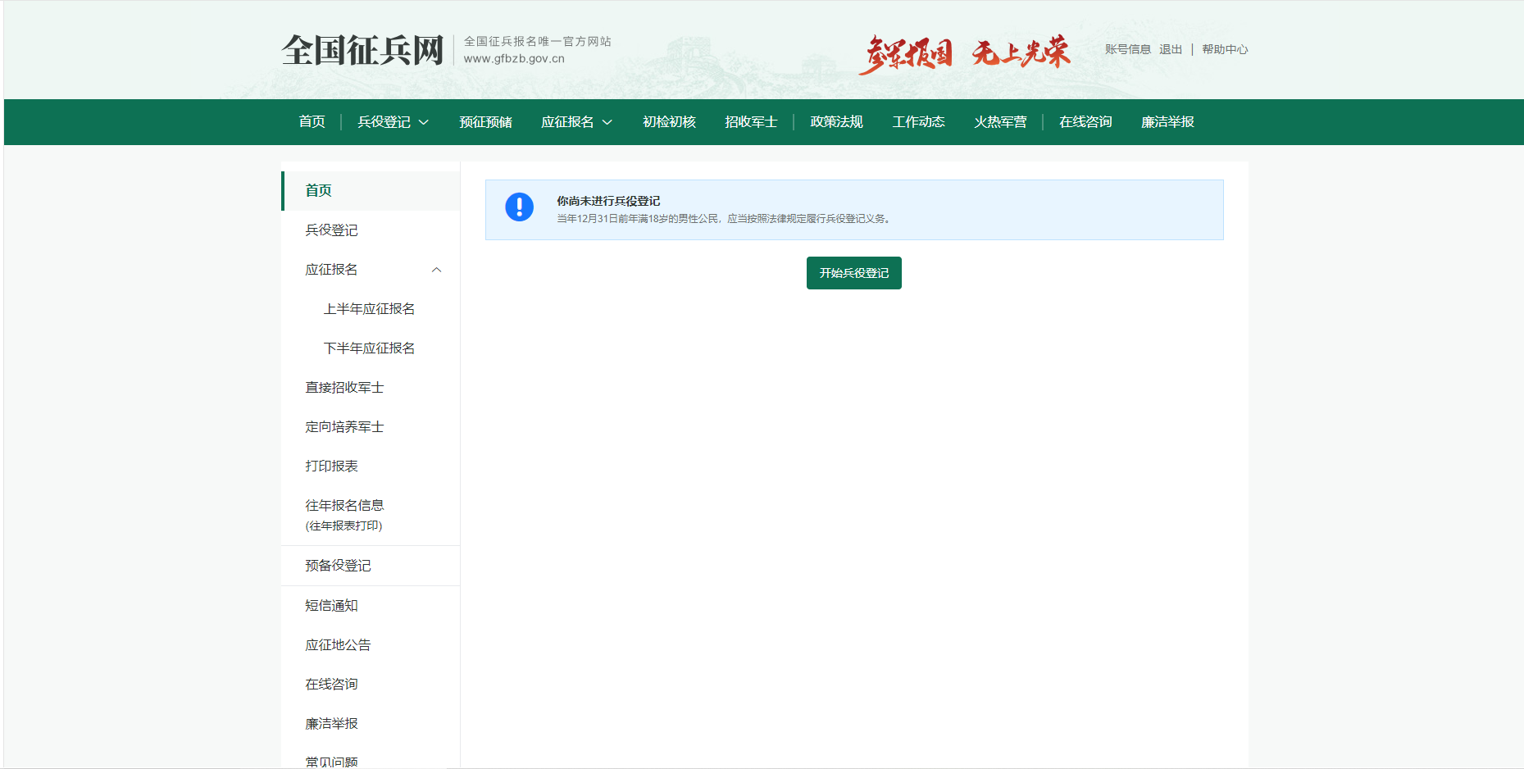Select 火热军营 in the navigation bar

coord(1000,122)
